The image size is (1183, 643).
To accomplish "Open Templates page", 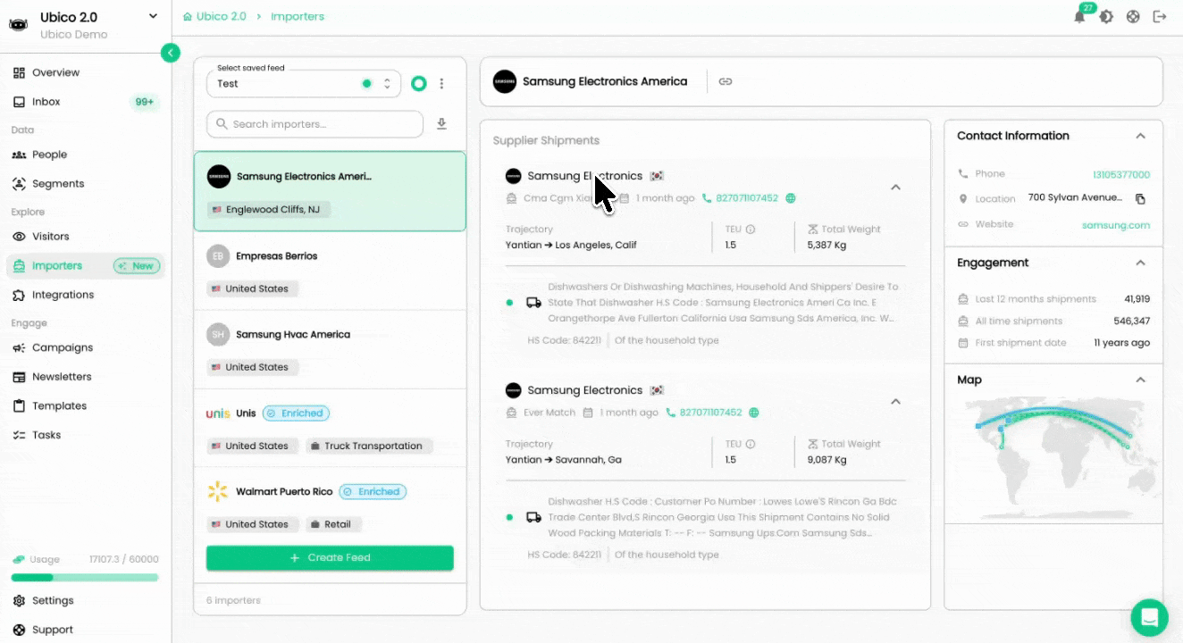I will [x=59, y=405].
